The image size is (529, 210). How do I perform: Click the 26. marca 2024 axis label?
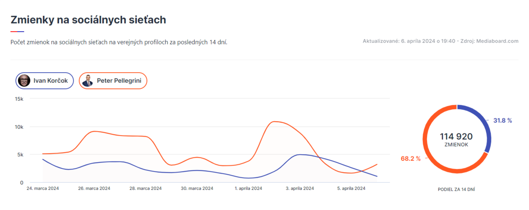point(94,188)
